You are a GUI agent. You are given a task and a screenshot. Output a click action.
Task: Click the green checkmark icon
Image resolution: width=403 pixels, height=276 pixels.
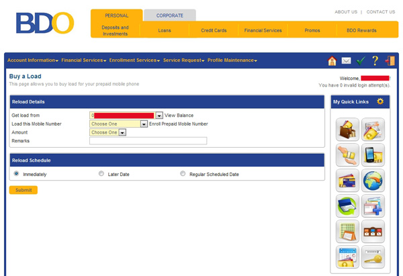(x=361, y=61)
